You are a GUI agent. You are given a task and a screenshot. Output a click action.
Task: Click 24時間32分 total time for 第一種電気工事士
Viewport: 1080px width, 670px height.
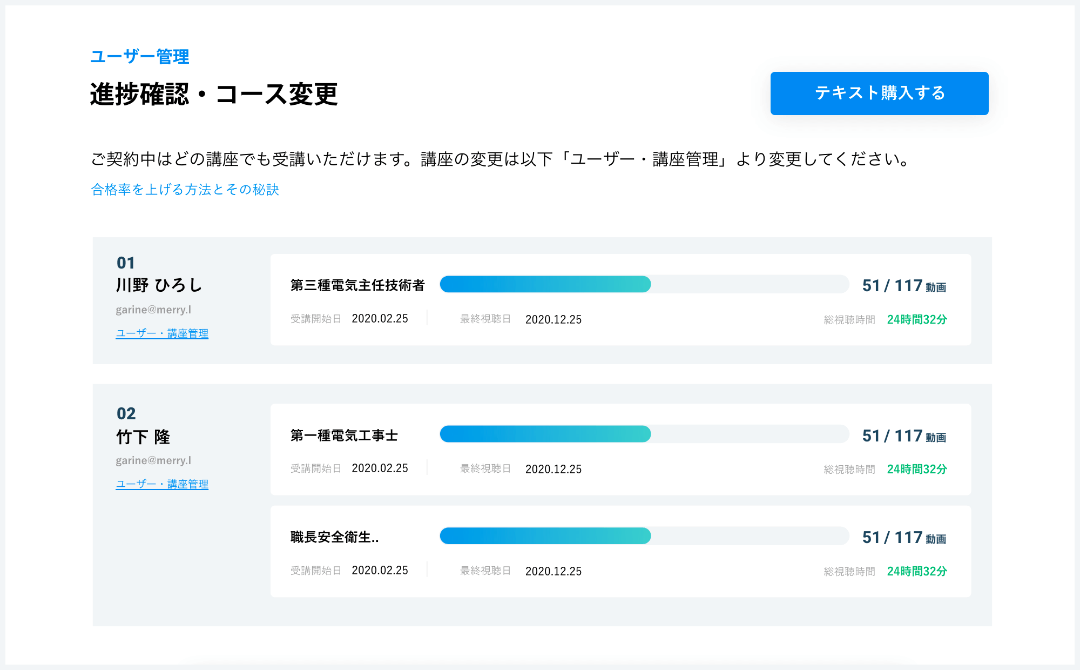(917, 469)
